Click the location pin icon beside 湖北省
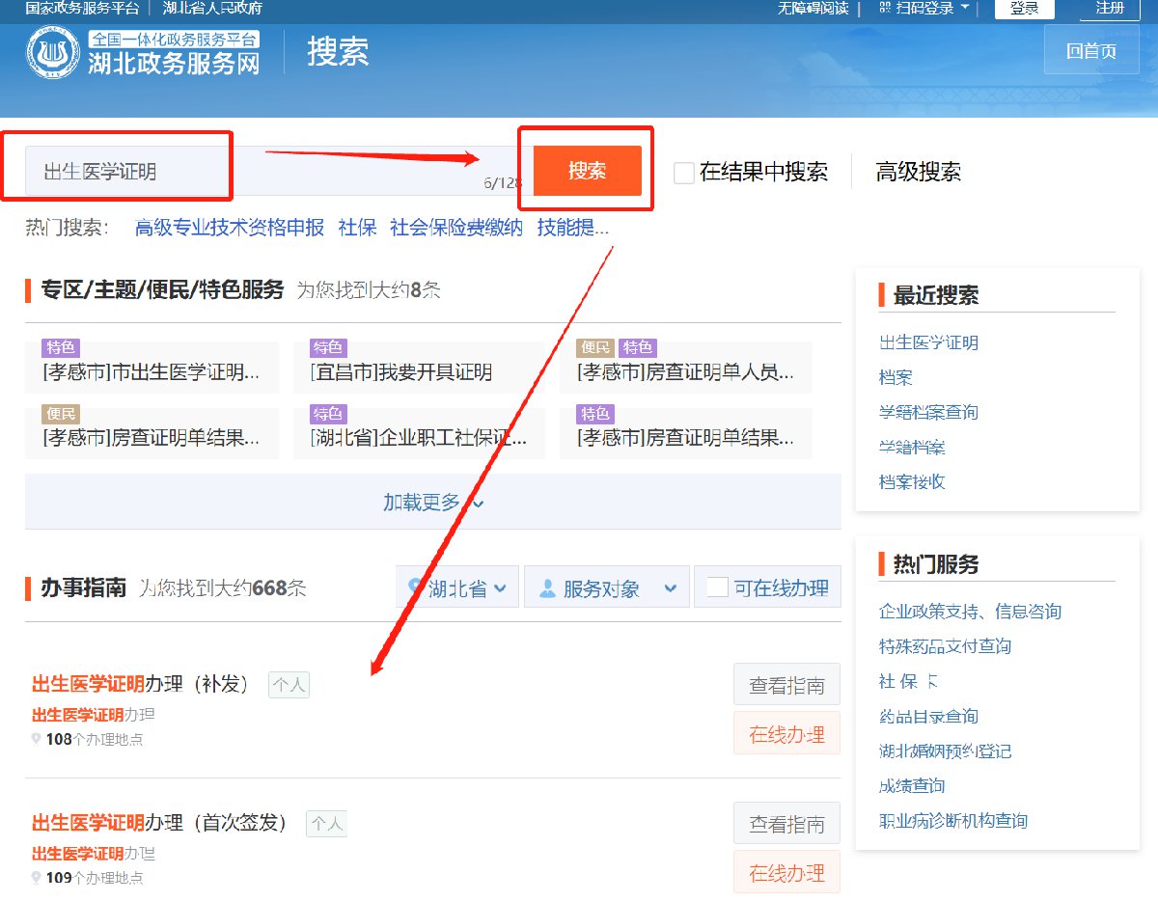This screenshot has width=1158, height=901. [x=415, y=587]
